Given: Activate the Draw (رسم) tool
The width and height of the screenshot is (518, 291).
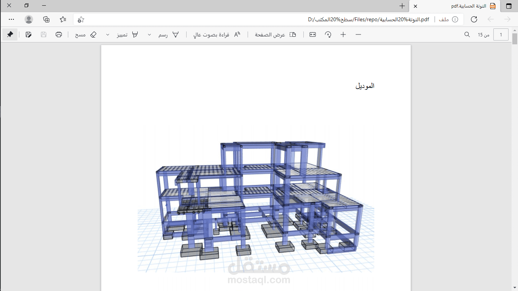Looking at the screenshot, I should coord(169,34).
